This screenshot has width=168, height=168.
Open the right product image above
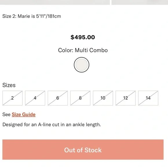point(140,2)
